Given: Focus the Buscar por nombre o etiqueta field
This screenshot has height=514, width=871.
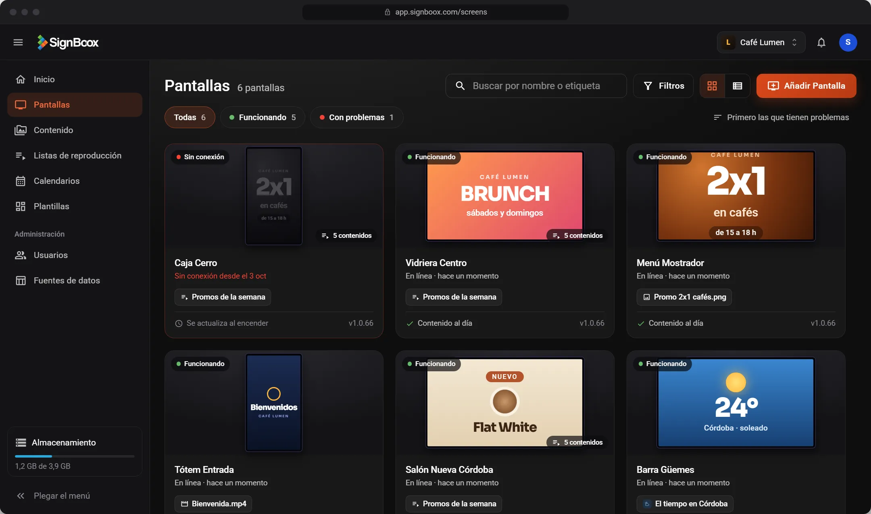Looking at the screenshot, I should click(x=536, y=86).
